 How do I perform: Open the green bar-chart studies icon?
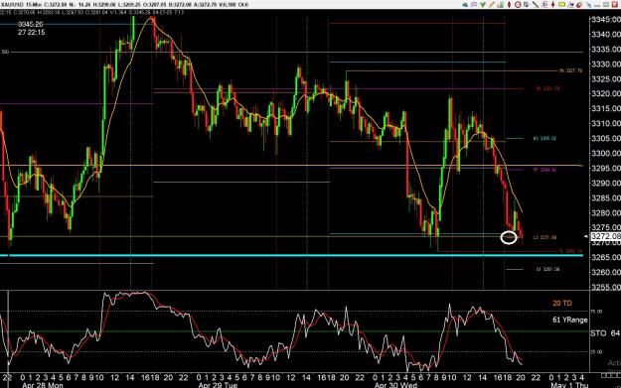pos(500,5)
